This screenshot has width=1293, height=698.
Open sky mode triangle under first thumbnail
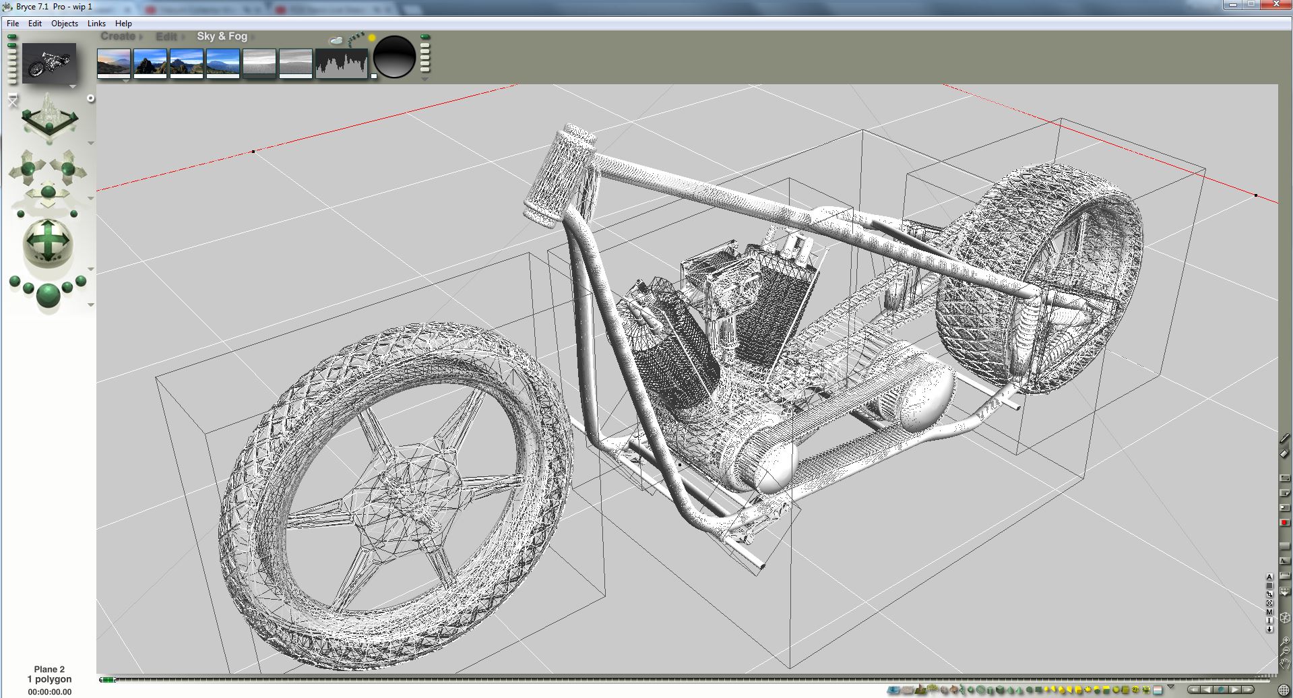click(x=127, y=80)
